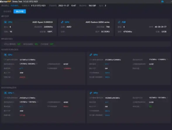Click the GPU icon above 1850MHz/843MHz
The width and height of the screenshot is (172, 130).
[x=91, y=93]
